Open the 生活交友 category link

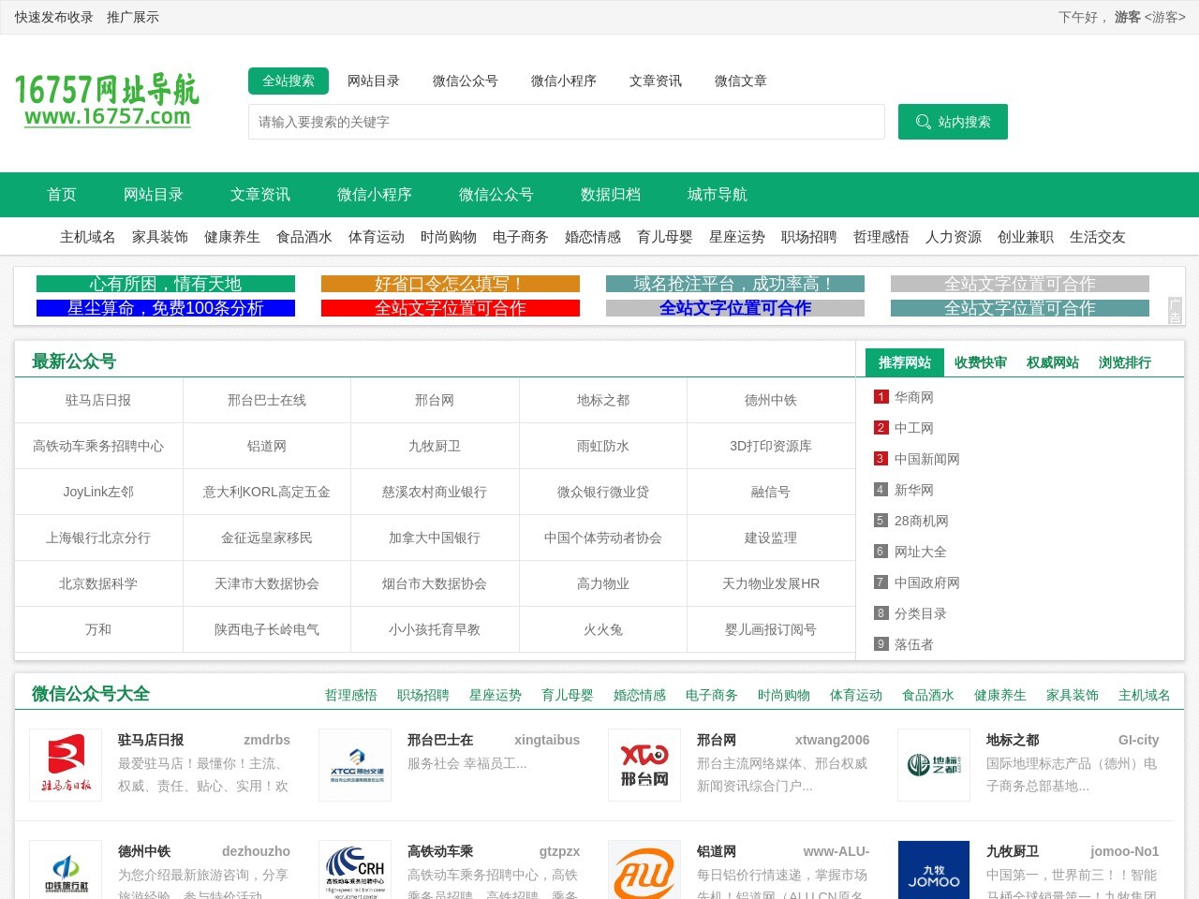click(1098, 237)
